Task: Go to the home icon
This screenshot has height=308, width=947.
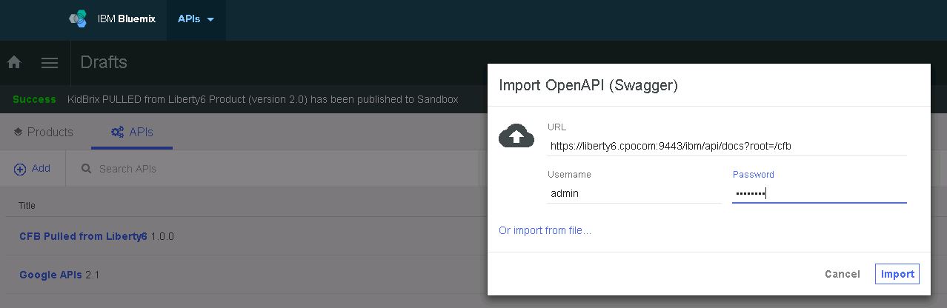Action: [14, 63]
